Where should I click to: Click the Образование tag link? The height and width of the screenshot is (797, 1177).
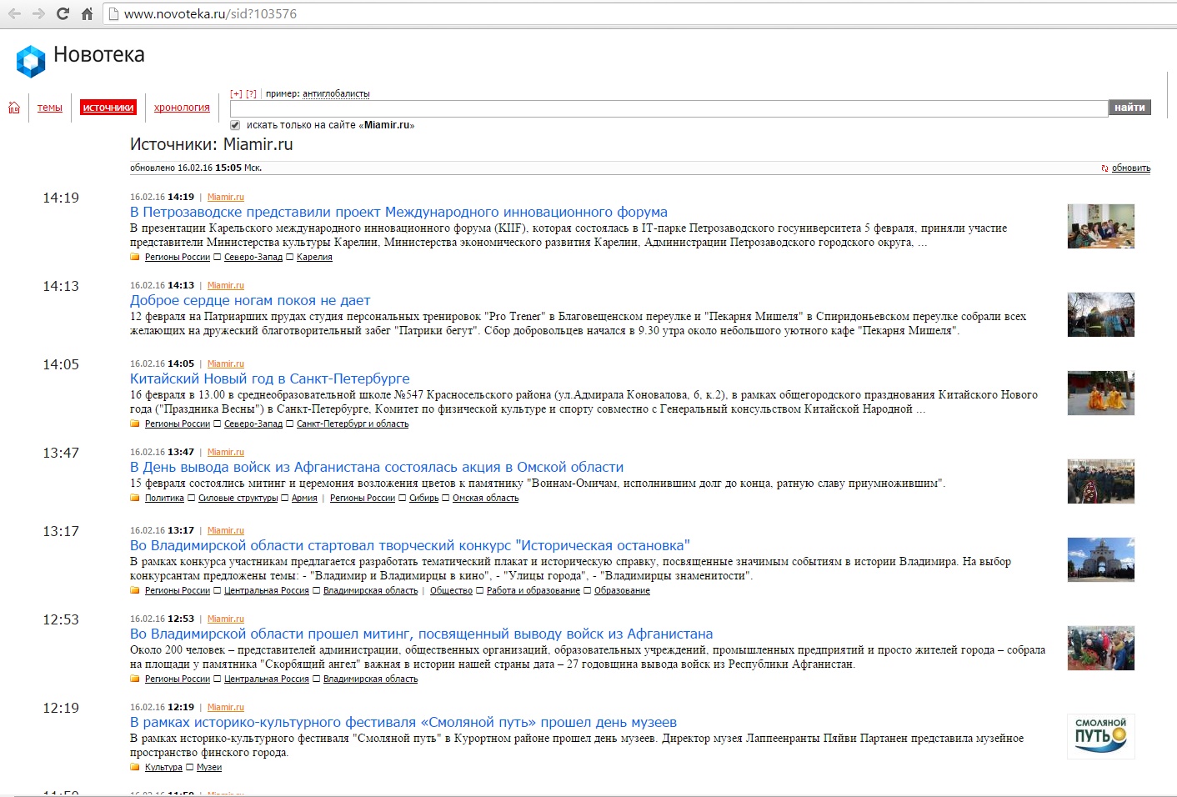(x=622, y=590)
